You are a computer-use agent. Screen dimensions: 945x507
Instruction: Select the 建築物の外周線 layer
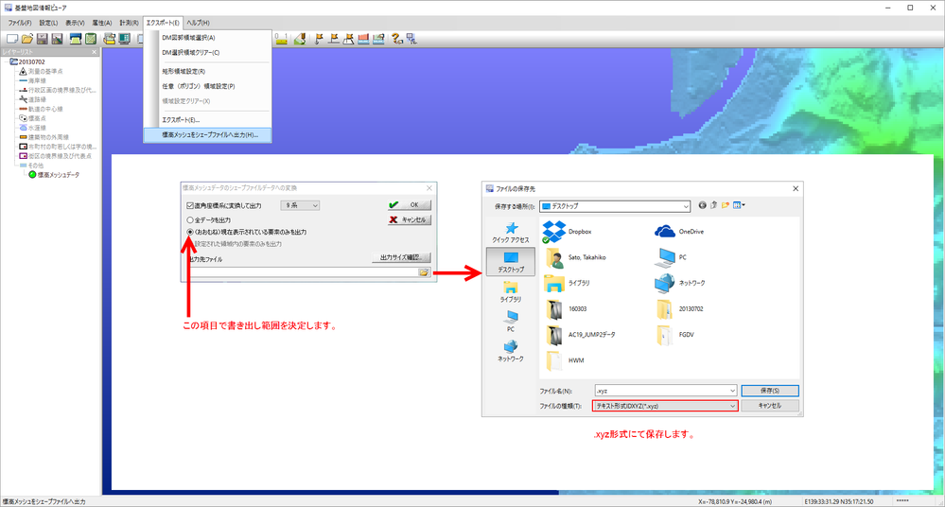tap(48, 137)
